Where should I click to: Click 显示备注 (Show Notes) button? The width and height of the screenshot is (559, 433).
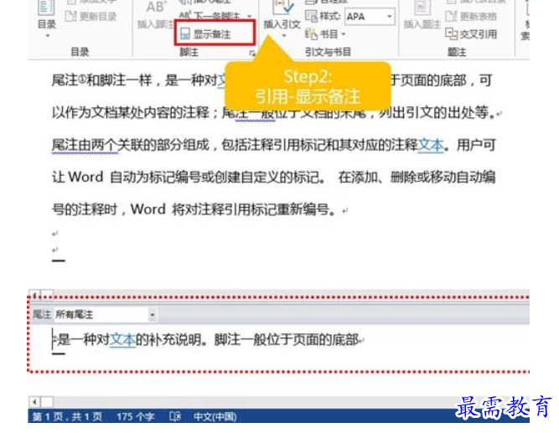[205, 34]
